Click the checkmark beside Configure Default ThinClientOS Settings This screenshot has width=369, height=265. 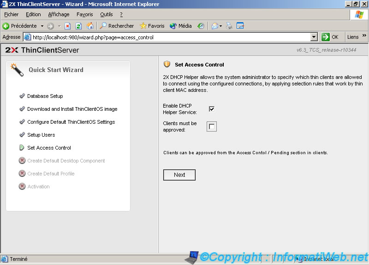click(x=22, y=122)
